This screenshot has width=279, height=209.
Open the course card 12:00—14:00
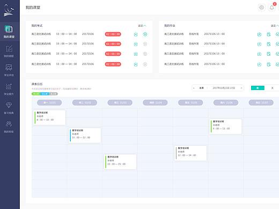190,153
